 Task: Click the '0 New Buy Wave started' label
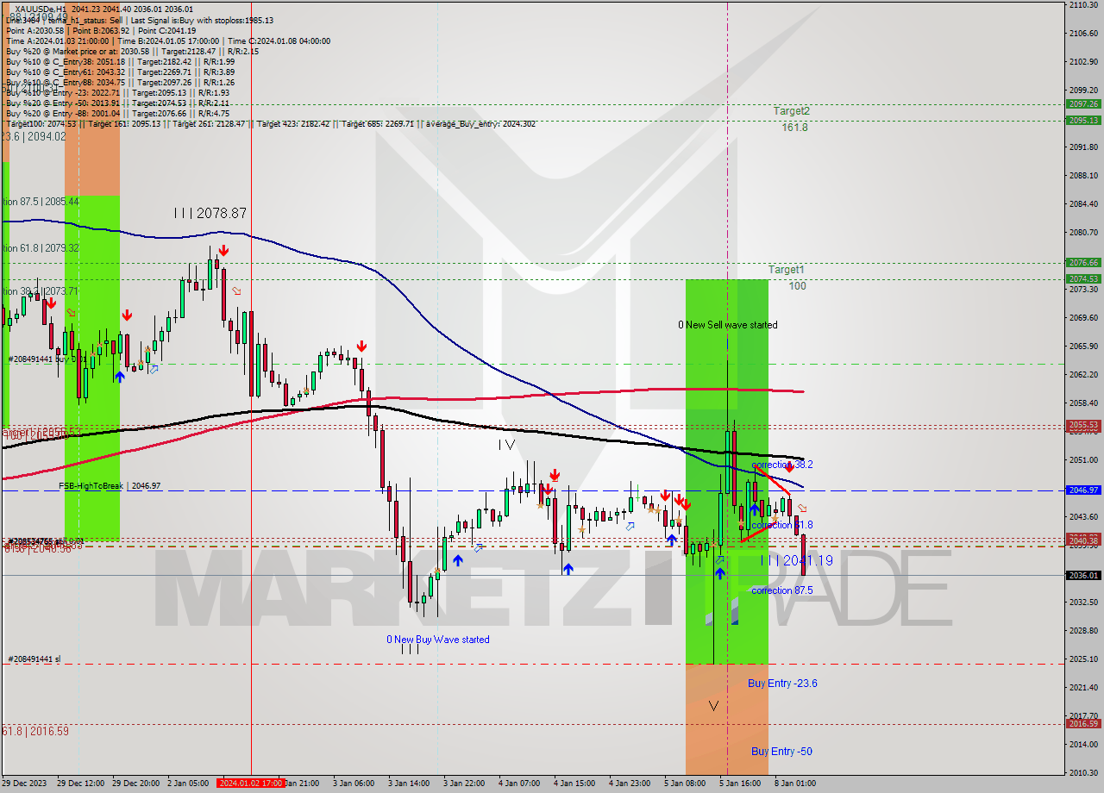click(x=437, y=640)
